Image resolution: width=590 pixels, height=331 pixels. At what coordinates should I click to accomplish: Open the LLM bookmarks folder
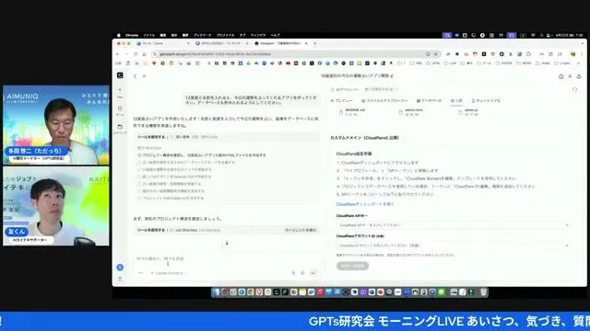pyautogui.click(x=451, y=63)
